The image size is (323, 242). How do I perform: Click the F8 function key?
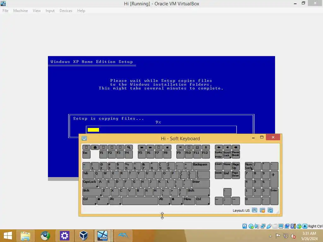pyautogui.click(x=167, y=154)
